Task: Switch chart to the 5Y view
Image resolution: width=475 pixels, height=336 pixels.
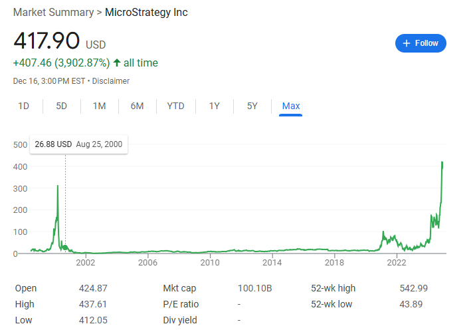Action: (x=252, y=106)
